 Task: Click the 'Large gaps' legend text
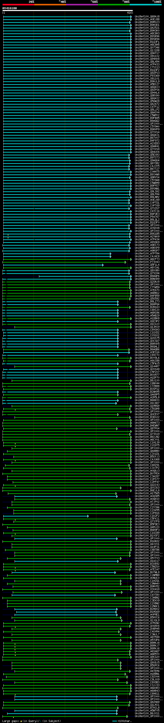pyautogui.click(x=11, y=721)
